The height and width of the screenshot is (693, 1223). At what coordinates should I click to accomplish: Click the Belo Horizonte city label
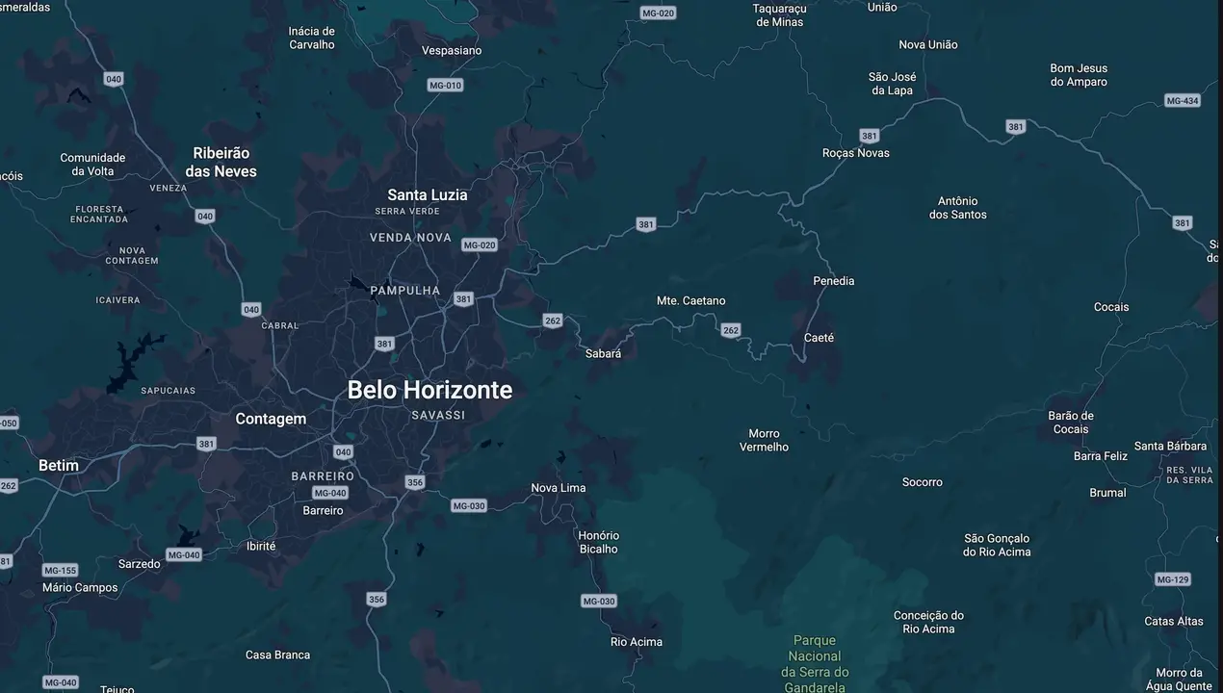[x=429, y=390]
